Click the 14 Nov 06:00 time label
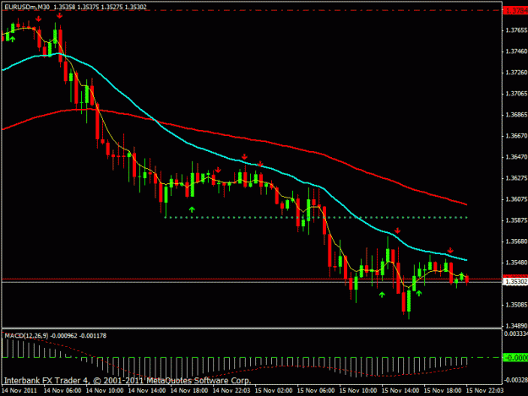 (x=63, y=391)
